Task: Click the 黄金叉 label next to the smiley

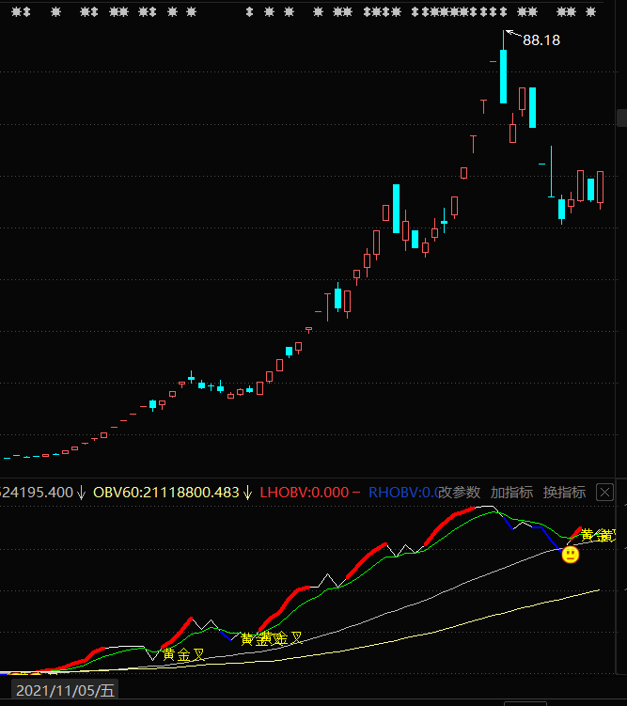Action: coord(600,536)
